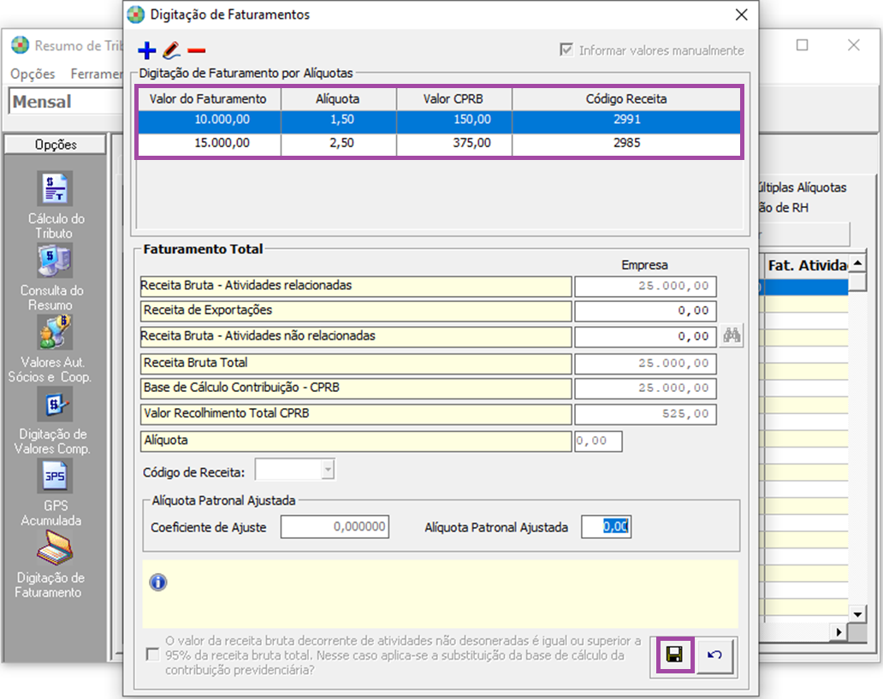Click Código Receita column header
The height and width of the screenshot is (699, 883).
(x=626, y=99)
